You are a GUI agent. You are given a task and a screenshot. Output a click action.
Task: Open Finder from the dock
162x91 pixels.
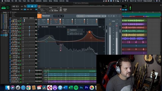(7, 88)
